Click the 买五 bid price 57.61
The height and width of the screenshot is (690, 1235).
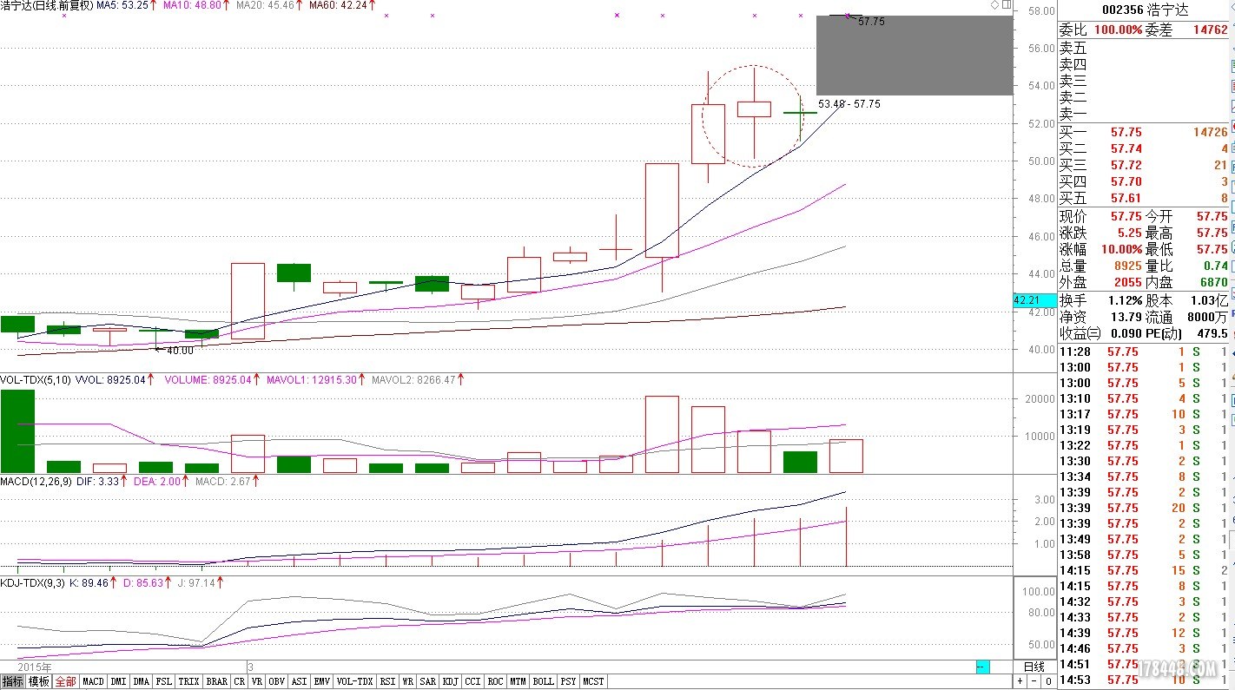click(x=1126, y=198)
